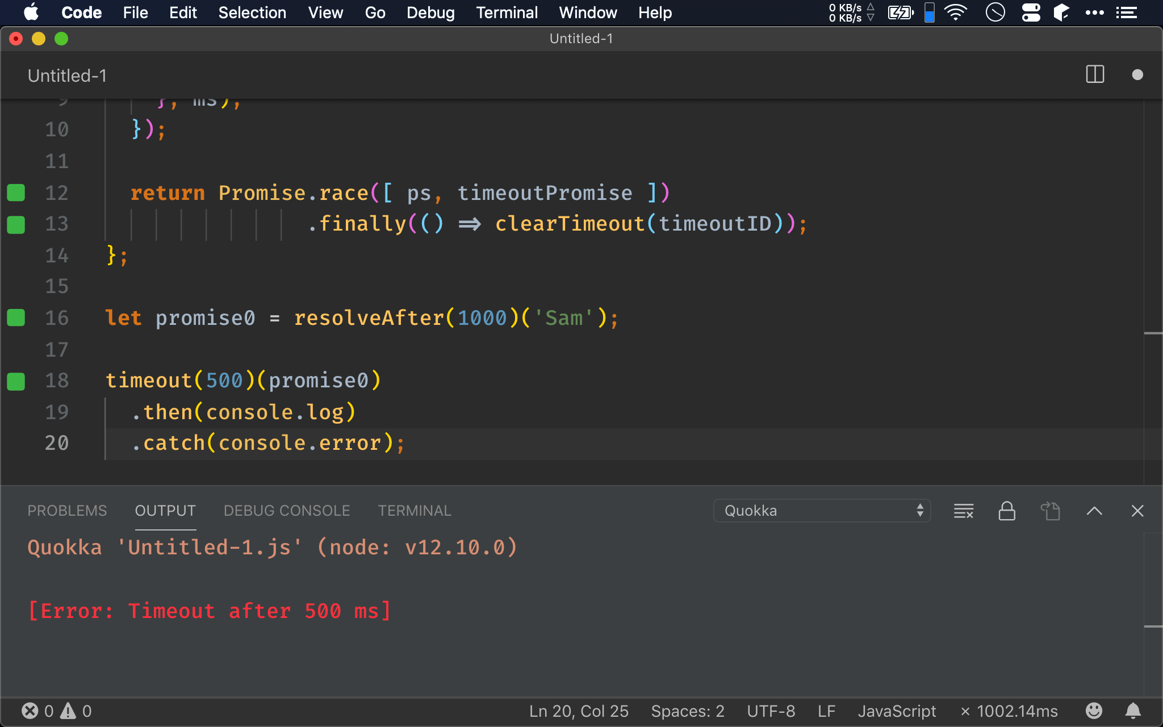Click the Quokka 'Untitled-1.js' output line
Screen dimensions: 1163x727
273,548
